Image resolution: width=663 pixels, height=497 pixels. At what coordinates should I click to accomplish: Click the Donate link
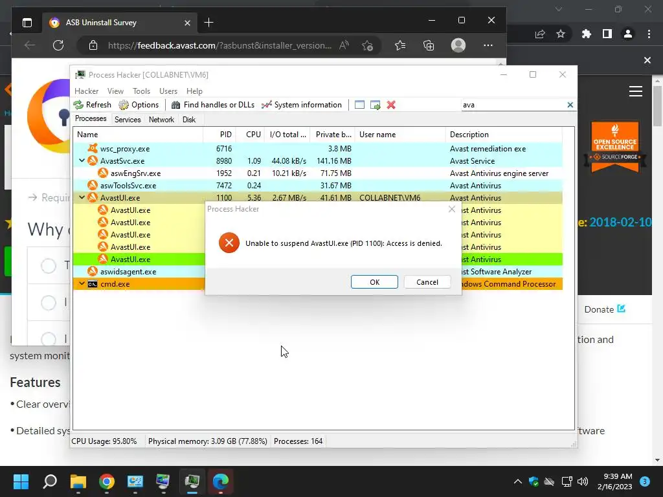[605, 309]
